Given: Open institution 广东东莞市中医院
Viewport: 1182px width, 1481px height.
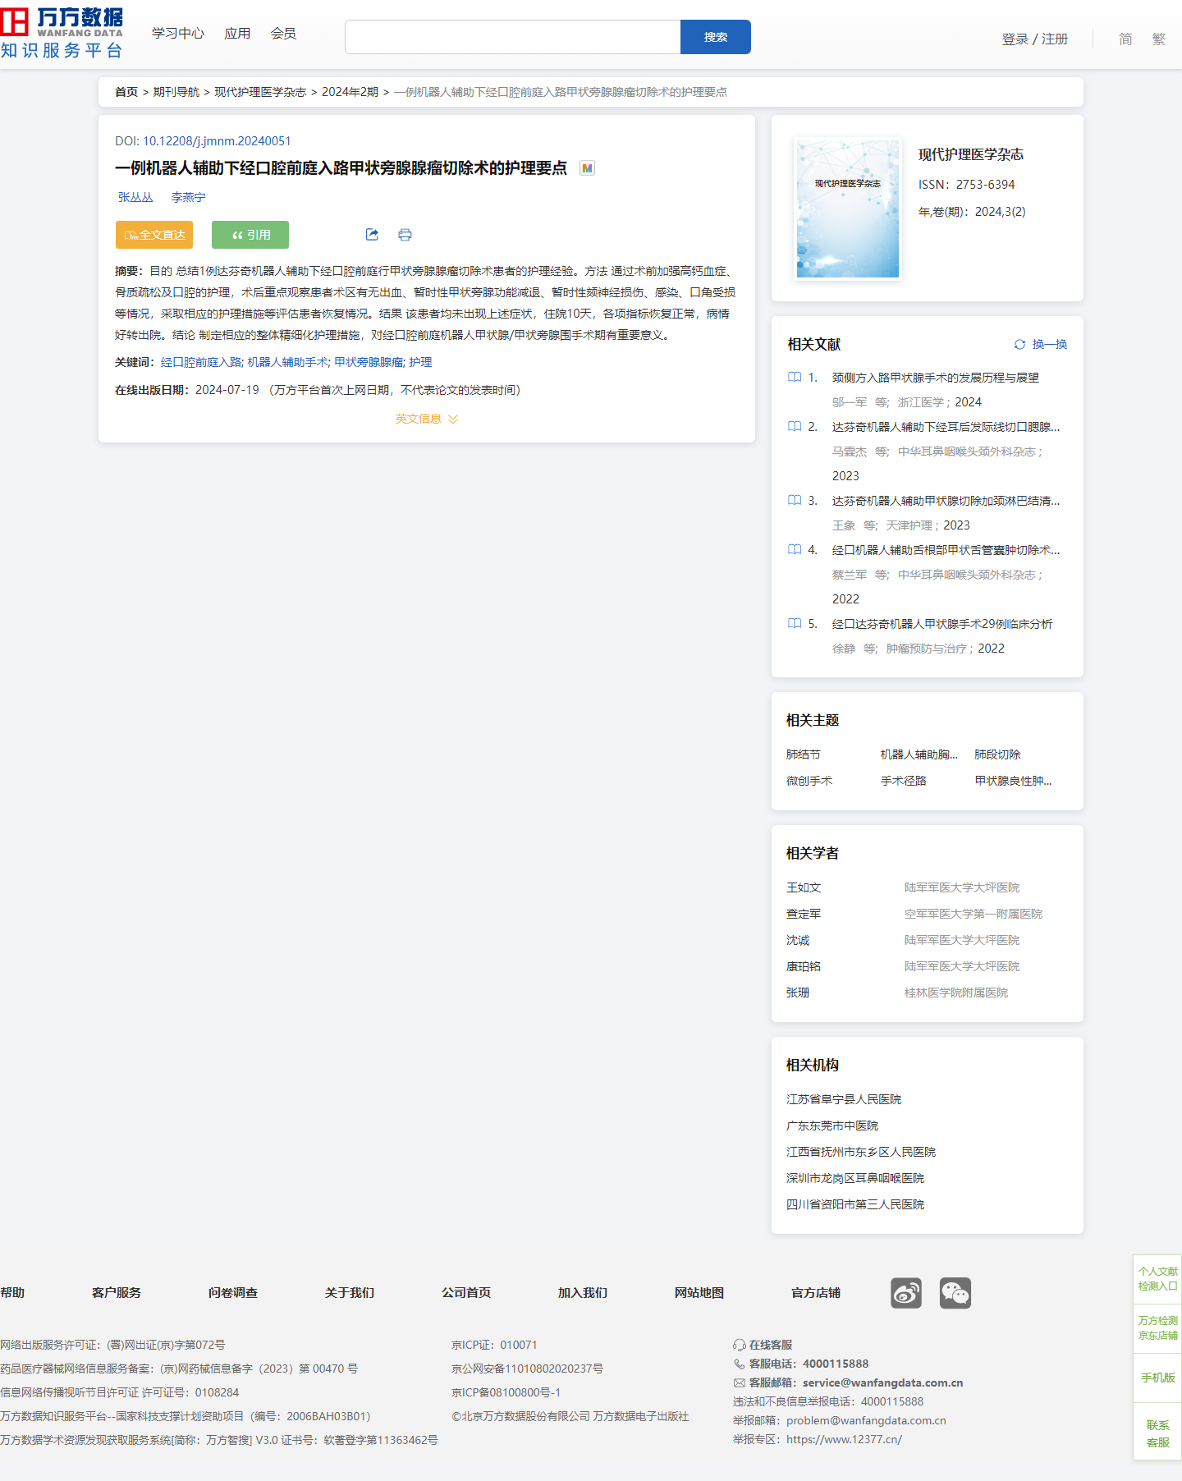Looking at the screenshot, I should [832, 1126].
